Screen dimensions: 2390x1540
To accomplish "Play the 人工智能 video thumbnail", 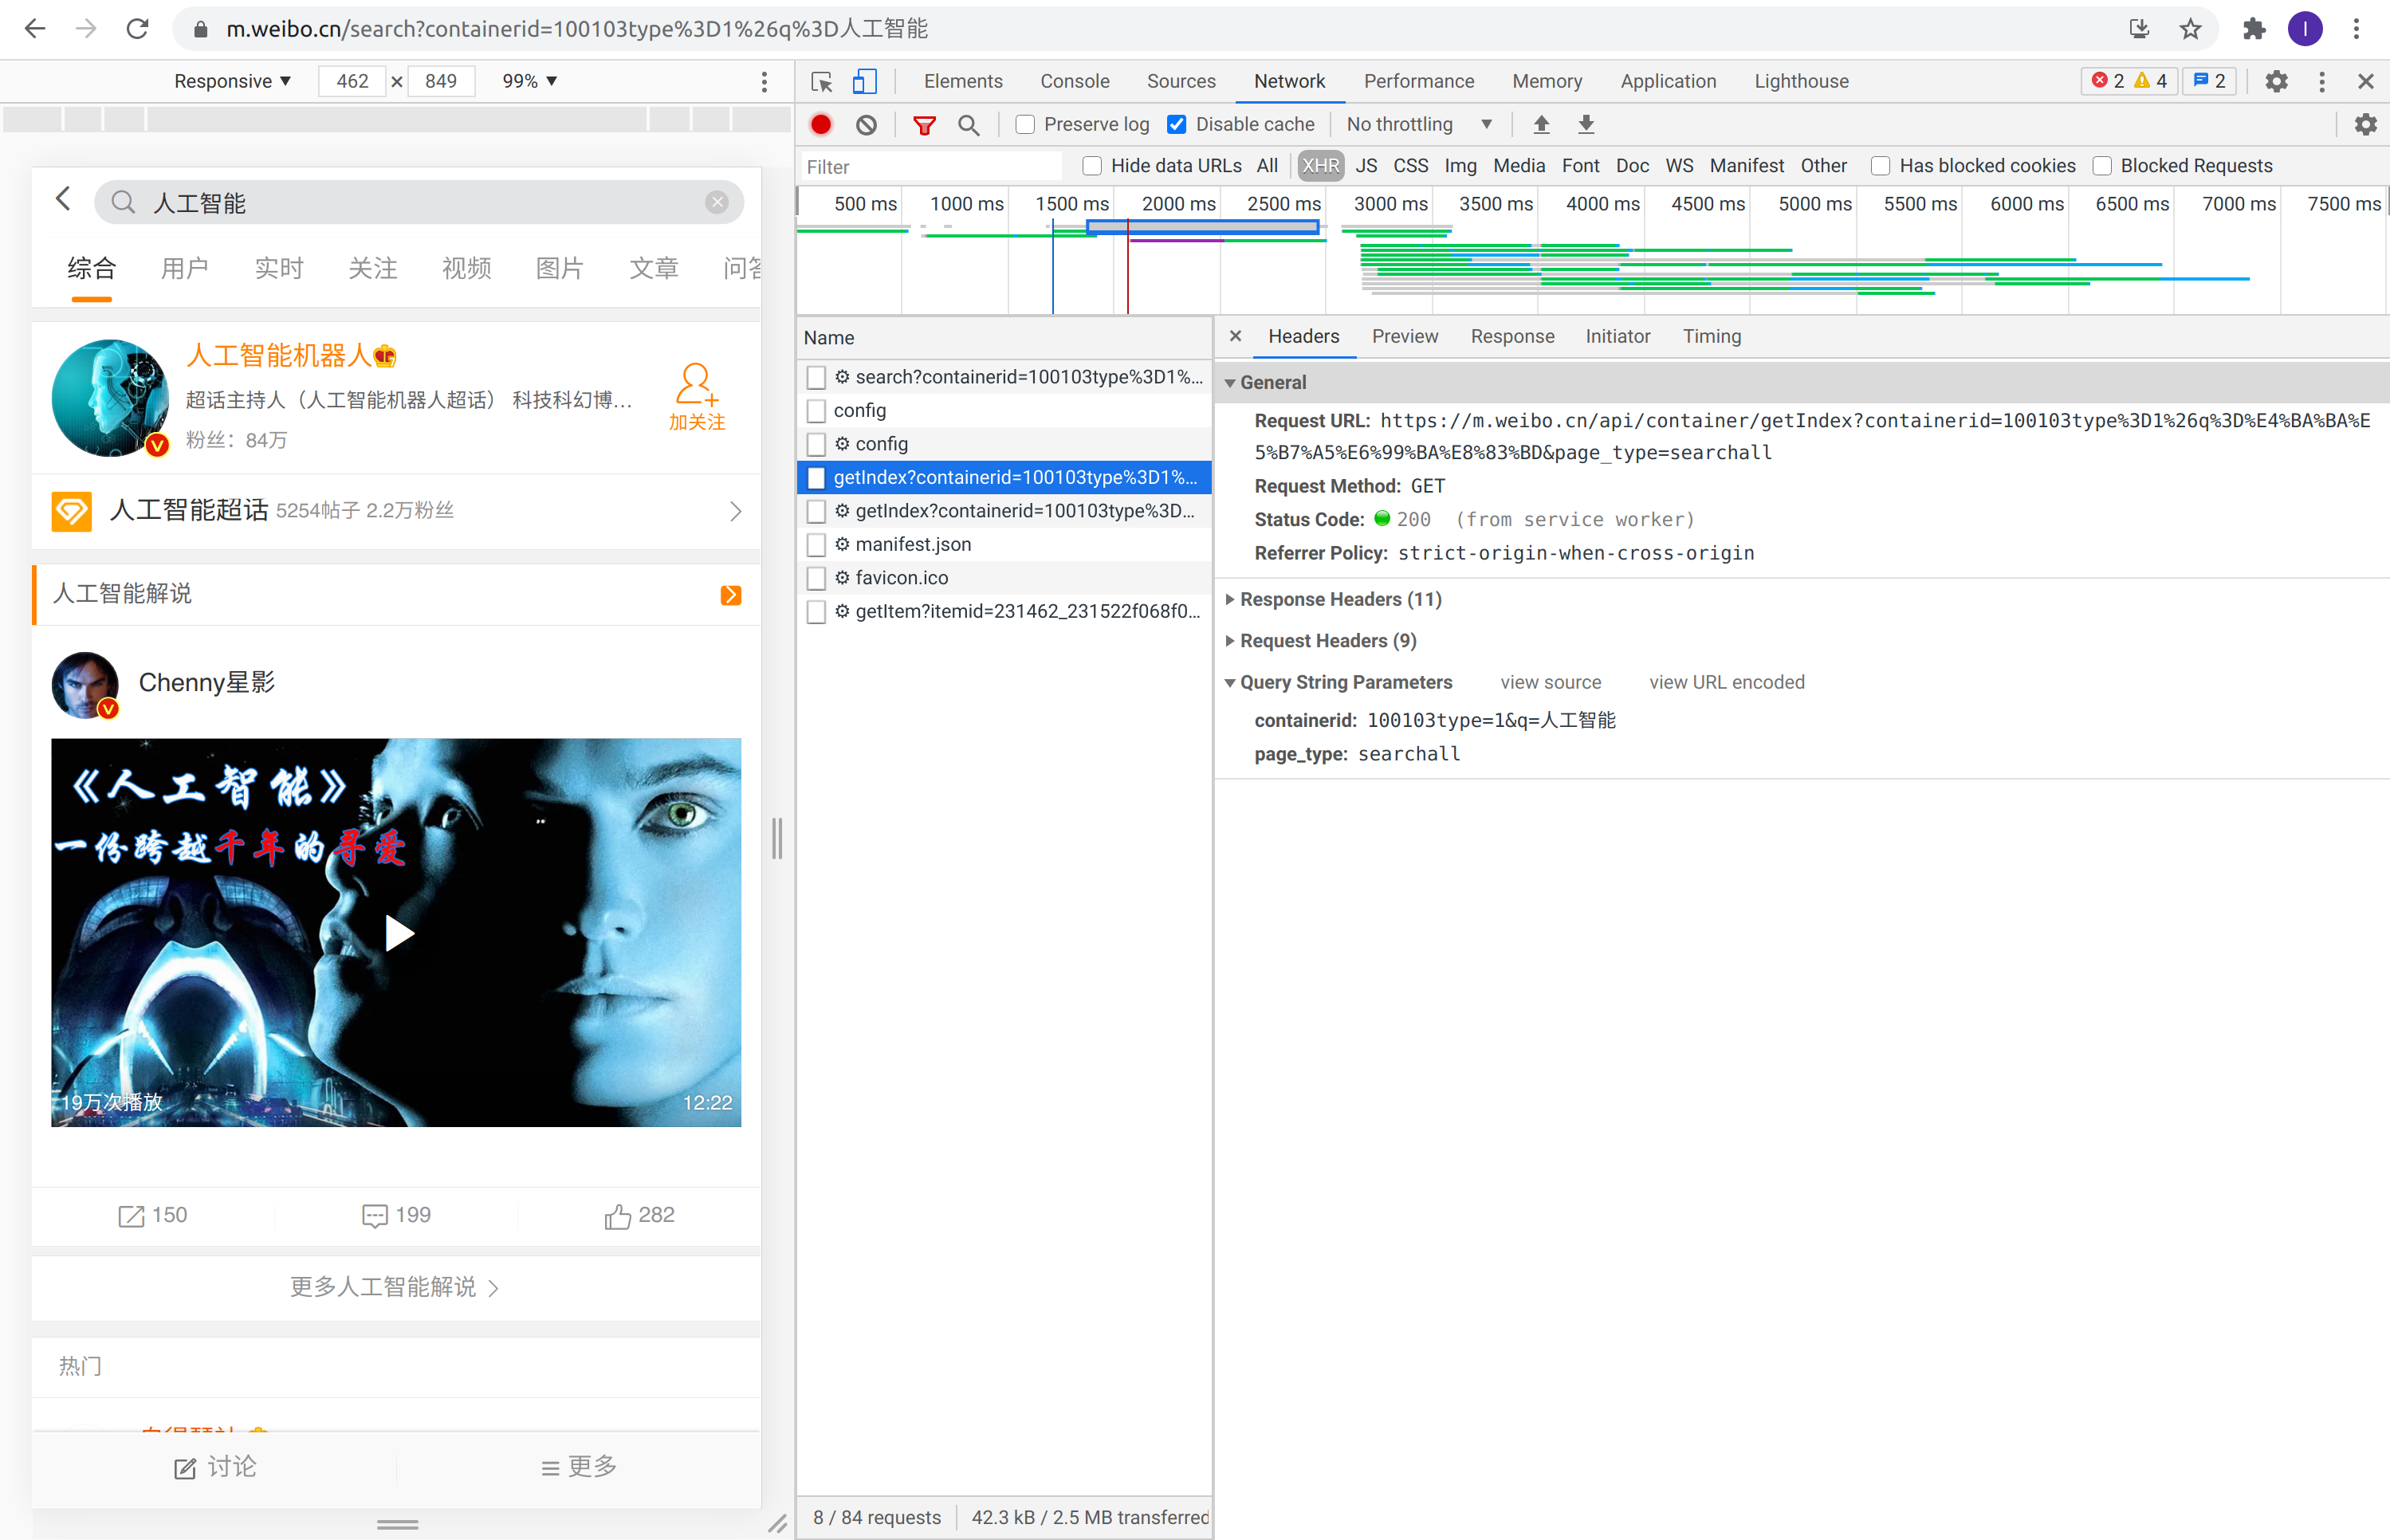I will pos(398,932).
